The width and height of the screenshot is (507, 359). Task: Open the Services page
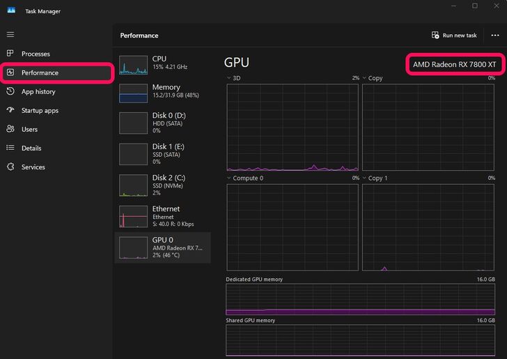[x=57, y=167]
